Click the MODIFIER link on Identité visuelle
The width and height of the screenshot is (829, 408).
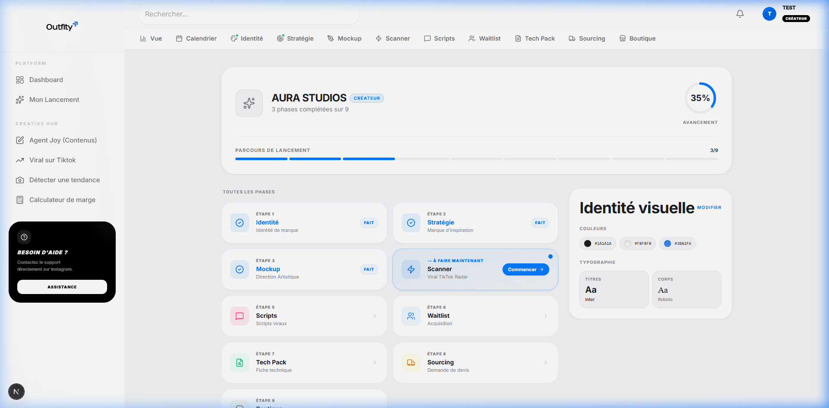(709, 208)
